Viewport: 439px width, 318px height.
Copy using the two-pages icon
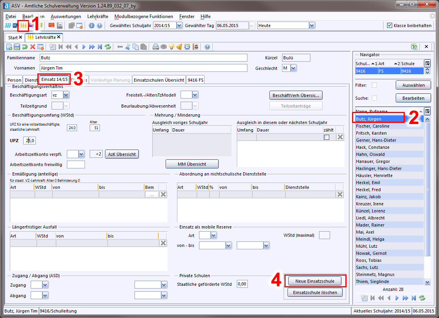(x=135, y=47)
